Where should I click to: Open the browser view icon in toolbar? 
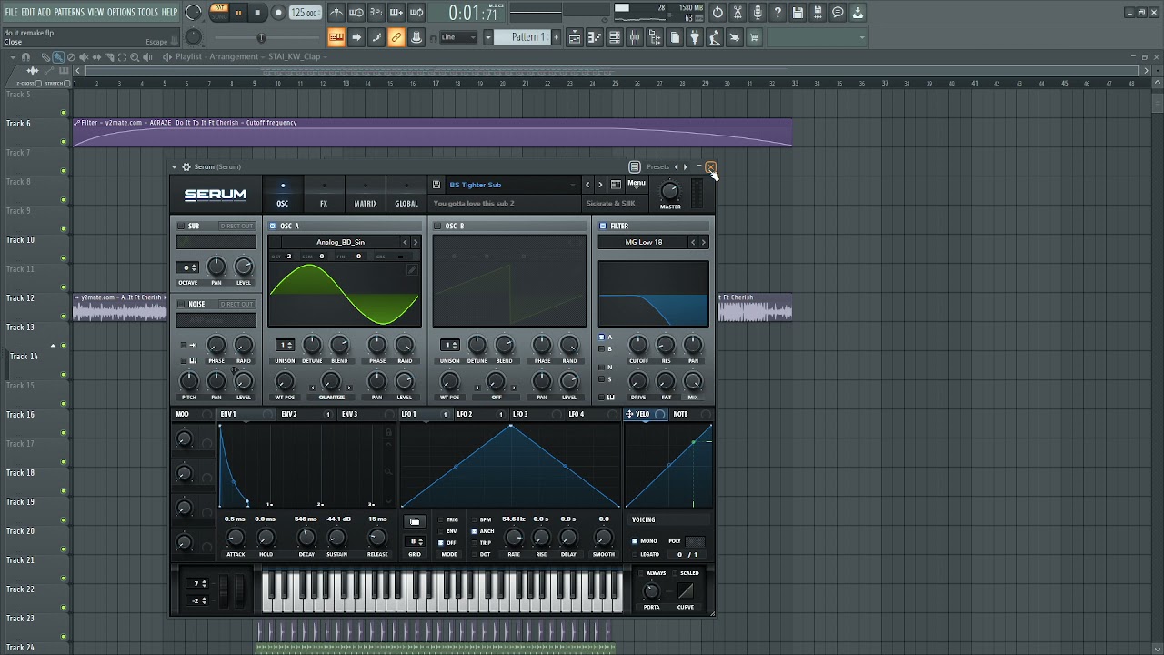click(655, 37)
